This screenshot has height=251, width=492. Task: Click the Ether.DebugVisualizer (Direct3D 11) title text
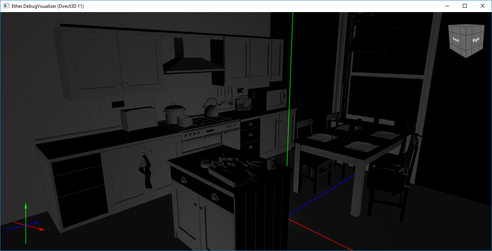(x=48, y=6)
